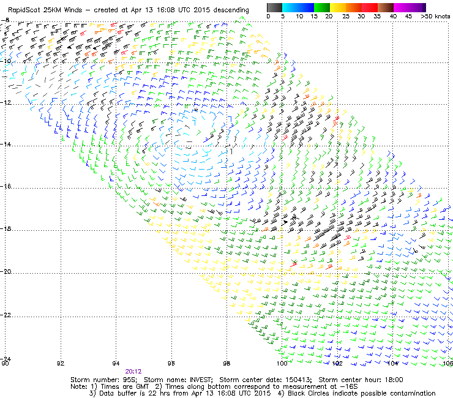
Task: Click the magenta 40-45 knots legend swatch
Action: click(x=402, y=7)
